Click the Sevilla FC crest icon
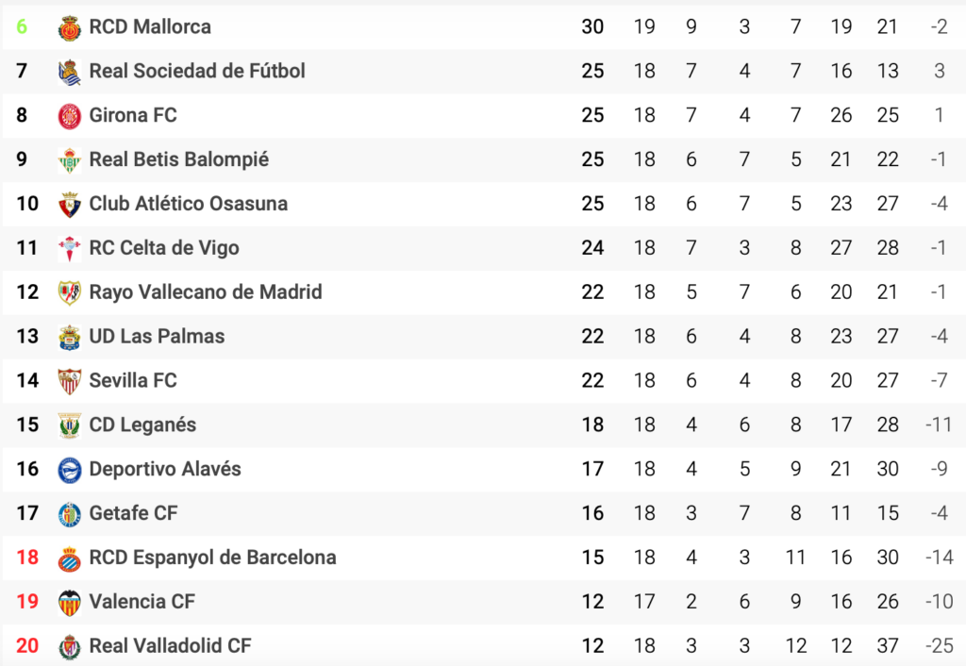Viewport: 966px width, 666px height. coord(70,382)
